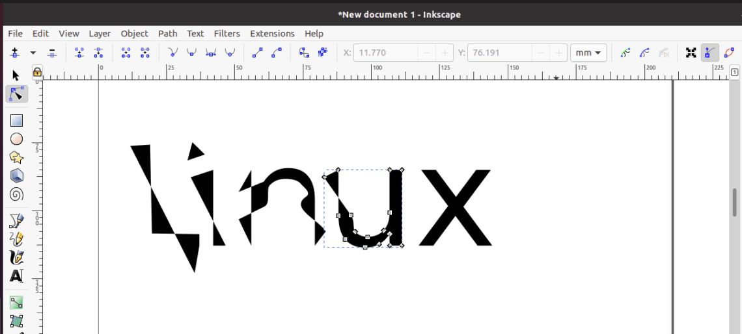
Task: Open the View menu
Action: pos(69,34)
